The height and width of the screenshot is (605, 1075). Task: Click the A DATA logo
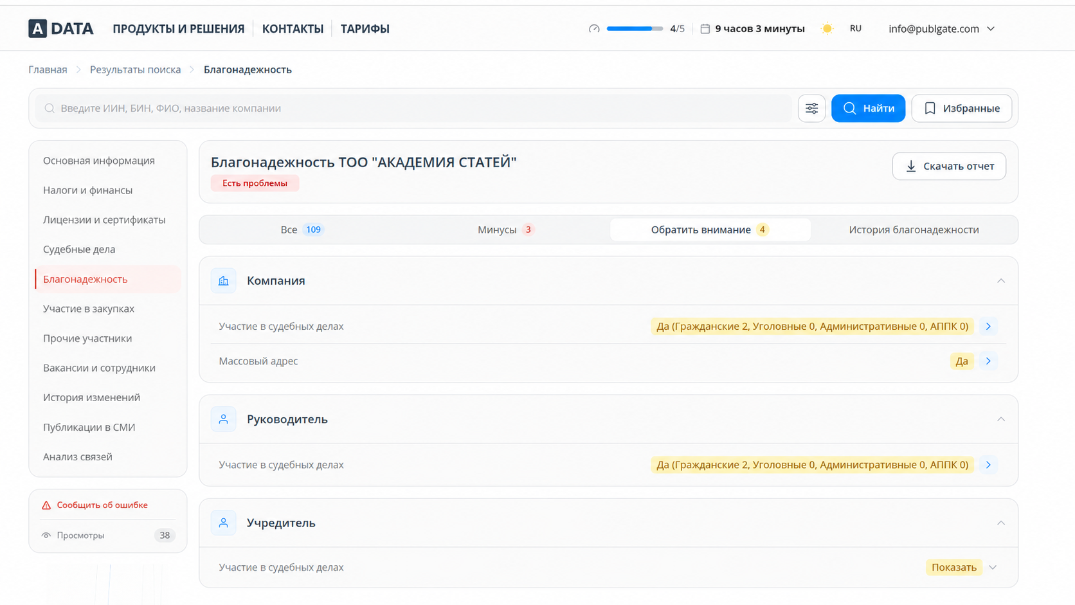[x=61, y=28]
